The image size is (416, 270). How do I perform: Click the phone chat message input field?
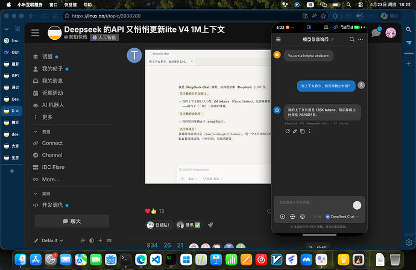313,202
